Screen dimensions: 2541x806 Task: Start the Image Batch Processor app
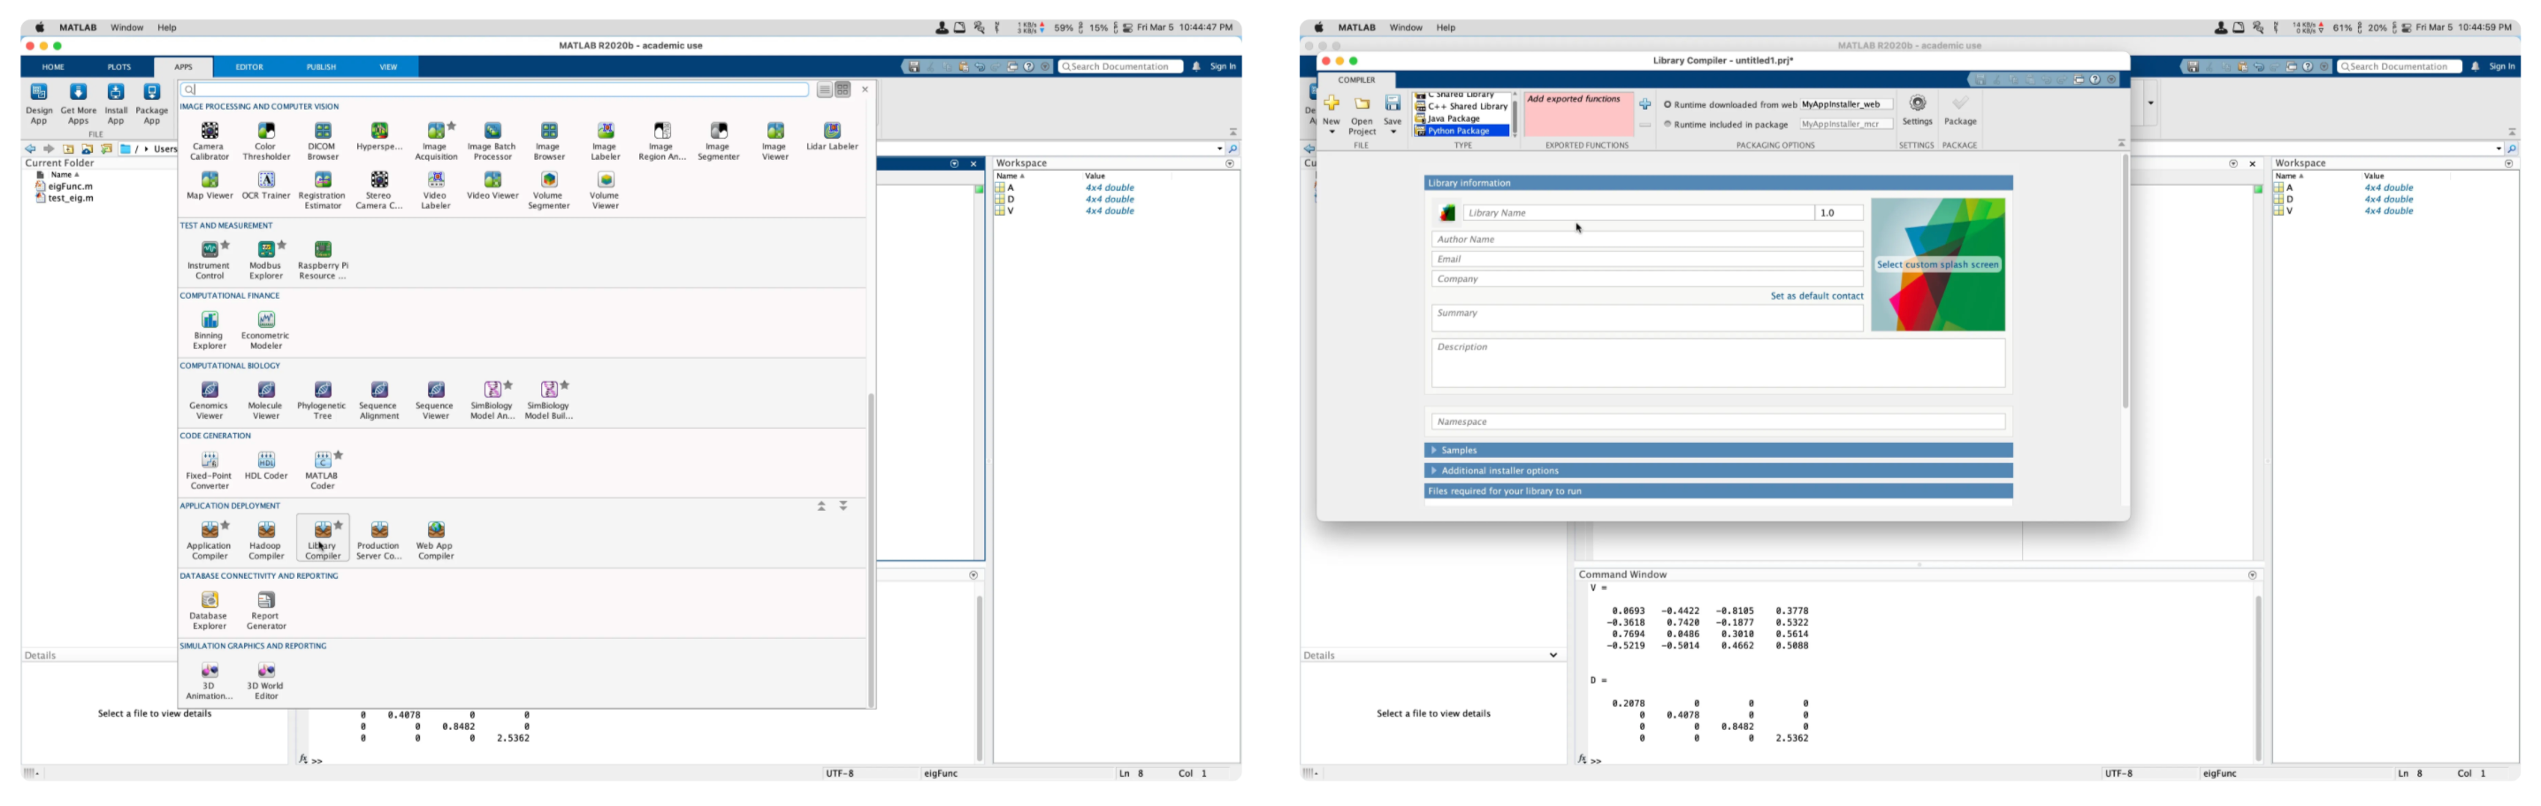(492, 141)
